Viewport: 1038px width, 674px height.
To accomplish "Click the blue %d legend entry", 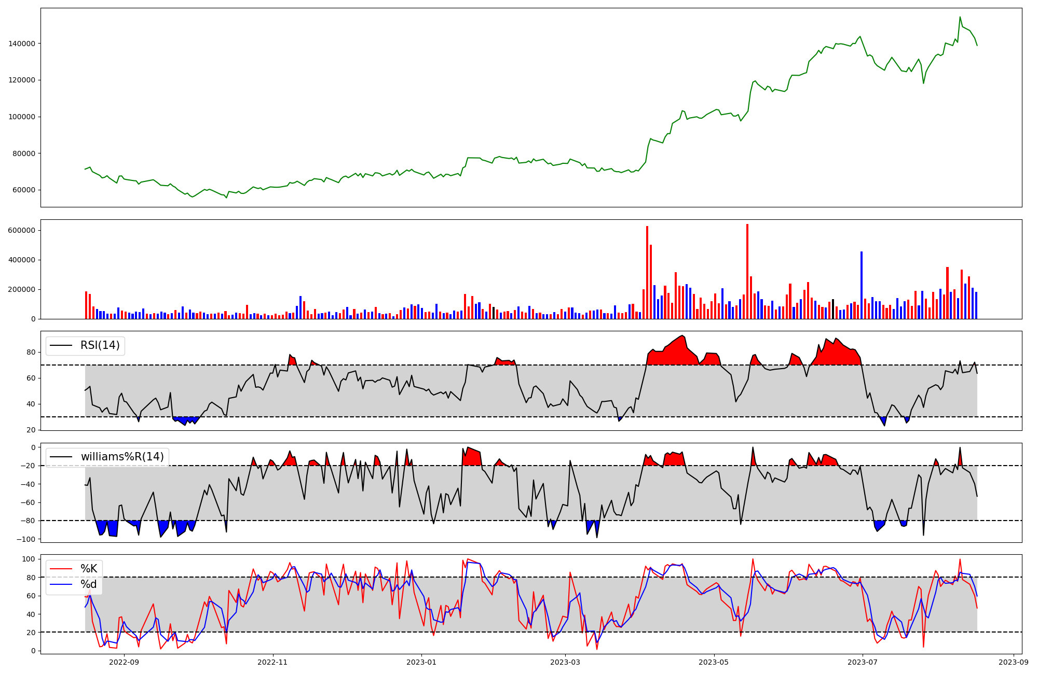I will click(88, 585).
